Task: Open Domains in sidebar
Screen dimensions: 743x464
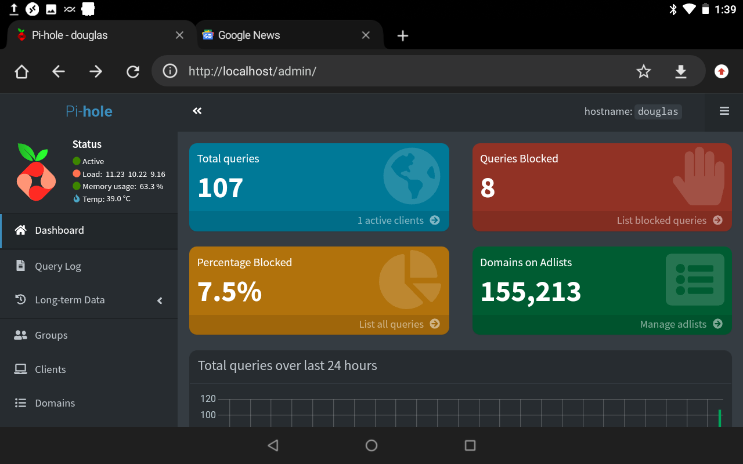Action: click(89, 403)
